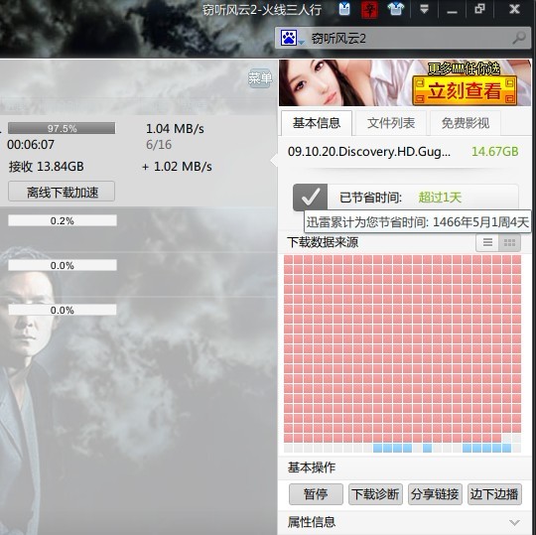
Task: Open the 免费影视 tab
Action: pos(466,123)
